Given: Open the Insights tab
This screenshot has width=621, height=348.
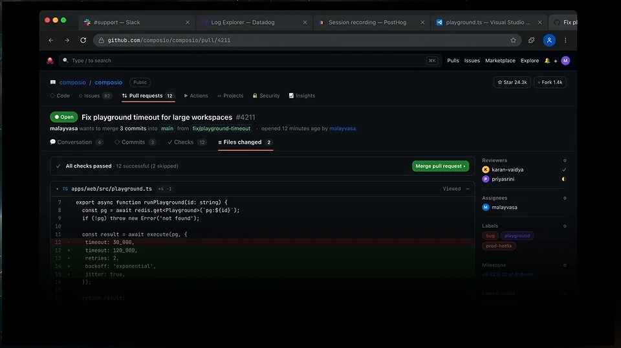Looking at the screenshot, I should click(x=302, y=96).
